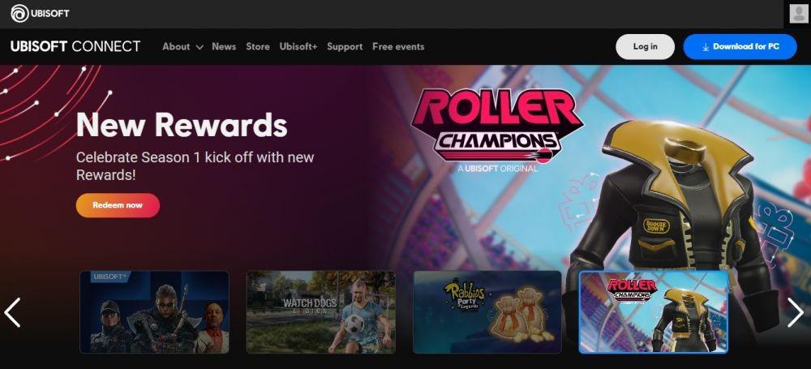This screenshot has width=811, height=369.
Task: Open the user avatar profile icon
Action: tap(799, 14)
